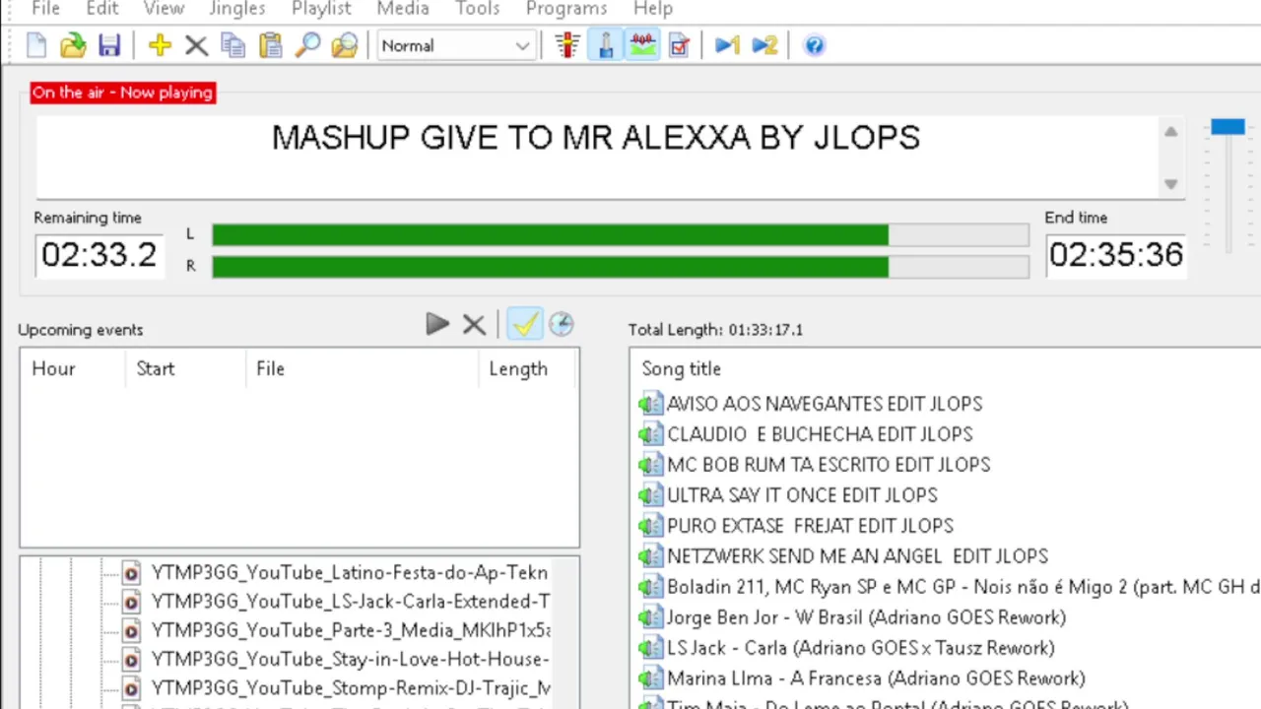Select the Stay-in-Love-Hot-House file in tree
The width and height of the screenshot is (1261, 709).
point(350,659)
